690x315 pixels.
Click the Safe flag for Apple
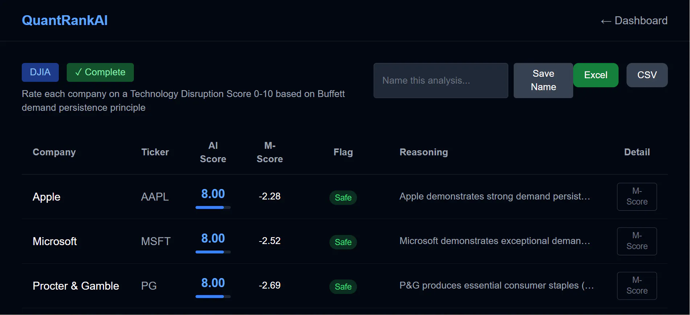pyautogui.click(x=343, y=198)
